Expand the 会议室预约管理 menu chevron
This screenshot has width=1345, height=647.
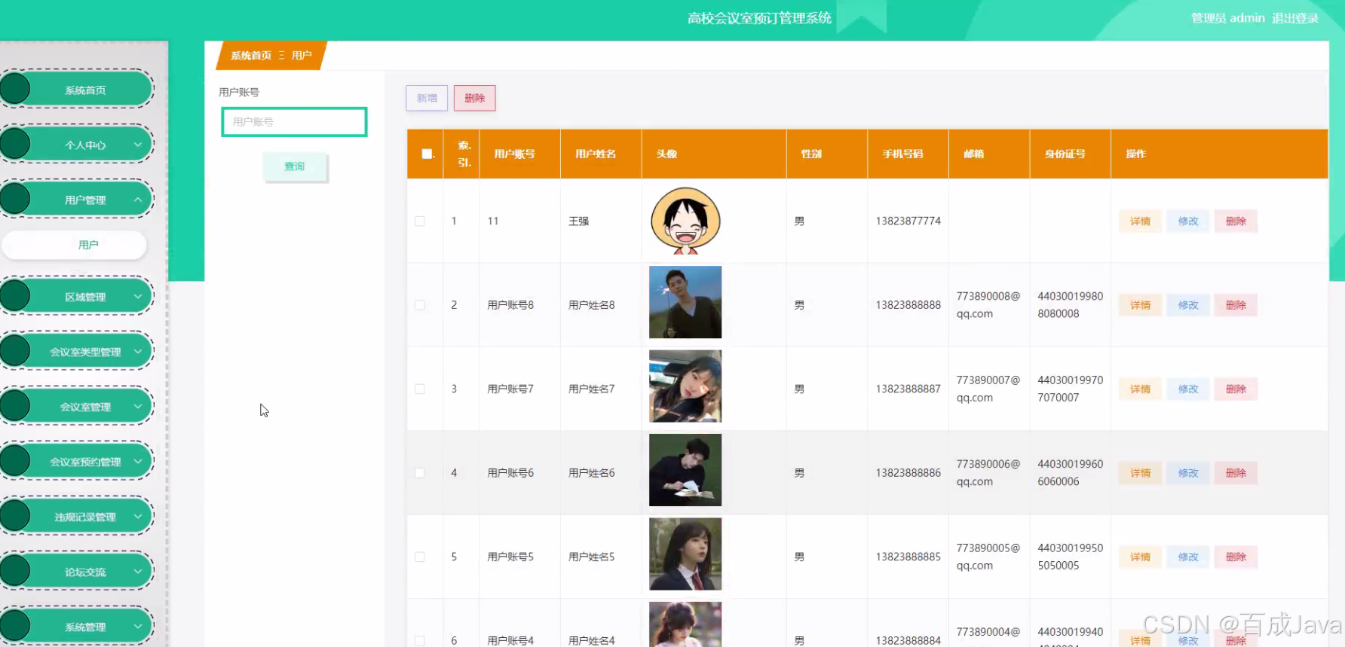138,462
